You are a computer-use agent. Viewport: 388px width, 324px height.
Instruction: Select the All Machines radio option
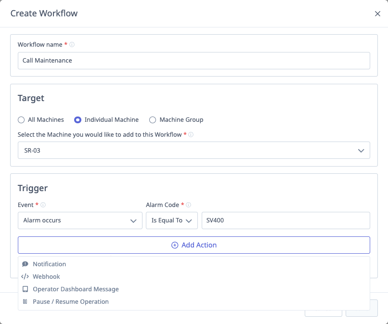[x=21, y=120]
